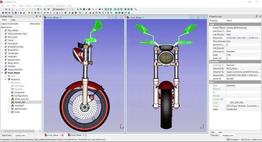Expand the Forks tree node
The width and height of the screenshot is (262, 142).
click(9, 112)
